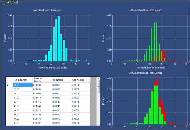Click the Norm. HC Kinetics column header
The height and width of the screenshot is (130, 190).
click(42, 79)
